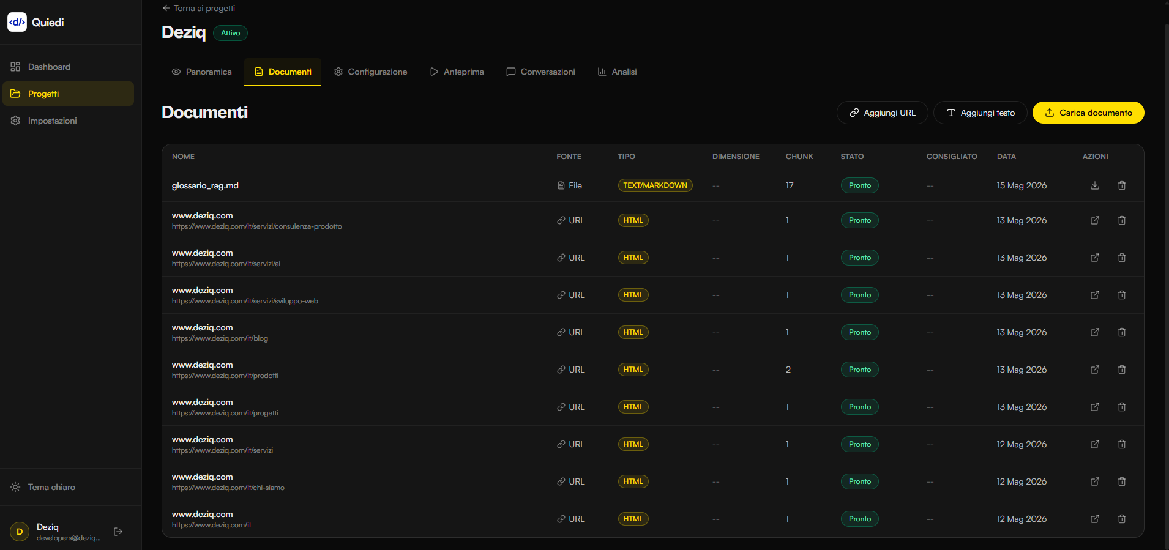Delete the /it/servizi URL document
1169x550 pixels.
1122,444
